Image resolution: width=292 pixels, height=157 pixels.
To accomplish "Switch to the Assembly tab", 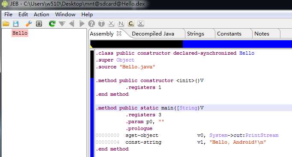I will click(101, 34).
